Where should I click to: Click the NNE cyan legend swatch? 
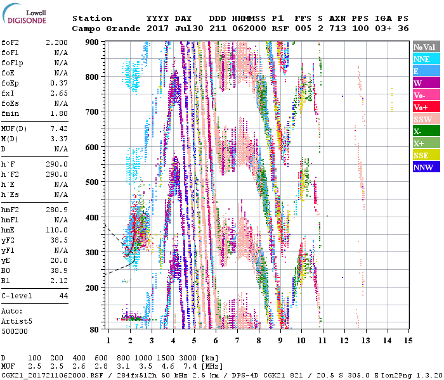tap(426, 59)
